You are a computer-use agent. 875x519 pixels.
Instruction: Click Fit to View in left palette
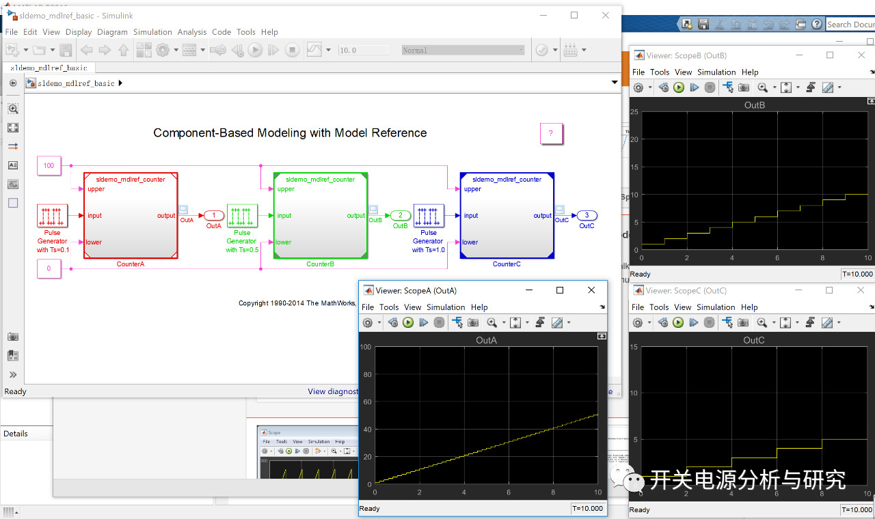pos(13,128)
